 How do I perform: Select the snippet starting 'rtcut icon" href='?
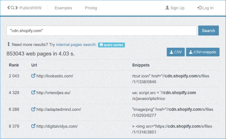(171, 79)
